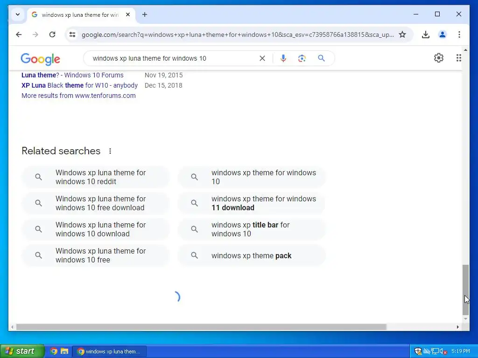Click horizontal scrollbar left arrow
The height and width of the screenshot is (358, 478).
pyautogui.click(x=12, y=327)
